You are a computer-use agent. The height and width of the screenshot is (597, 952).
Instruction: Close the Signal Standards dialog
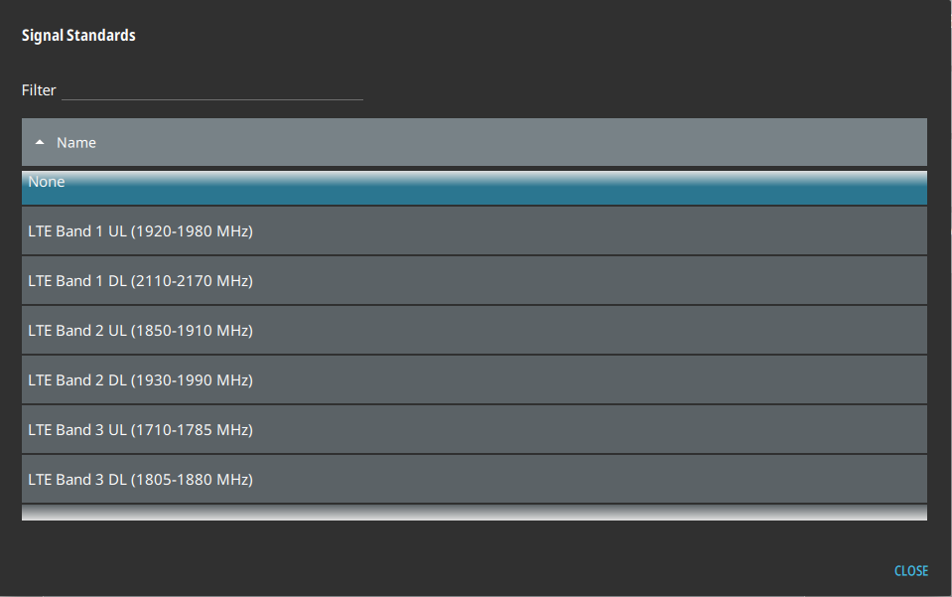point(910,570)
